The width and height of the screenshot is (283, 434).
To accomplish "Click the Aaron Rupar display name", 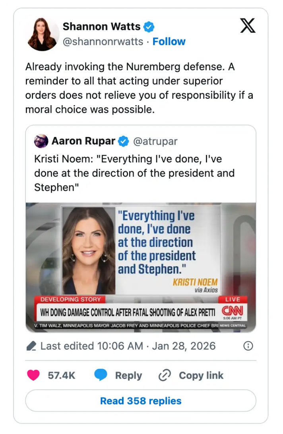I will [x=83, y=141].
